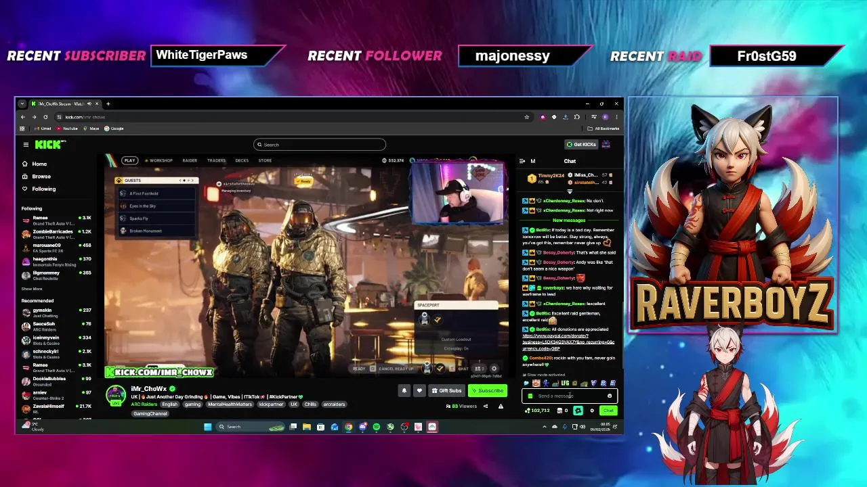Open the PayPal donate link in chat
867x487 pixels.
tap(568, 342)
